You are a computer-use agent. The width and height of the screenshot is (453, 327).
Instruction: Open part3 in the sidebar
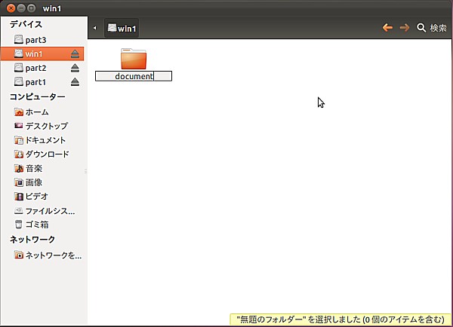point(35,40)
